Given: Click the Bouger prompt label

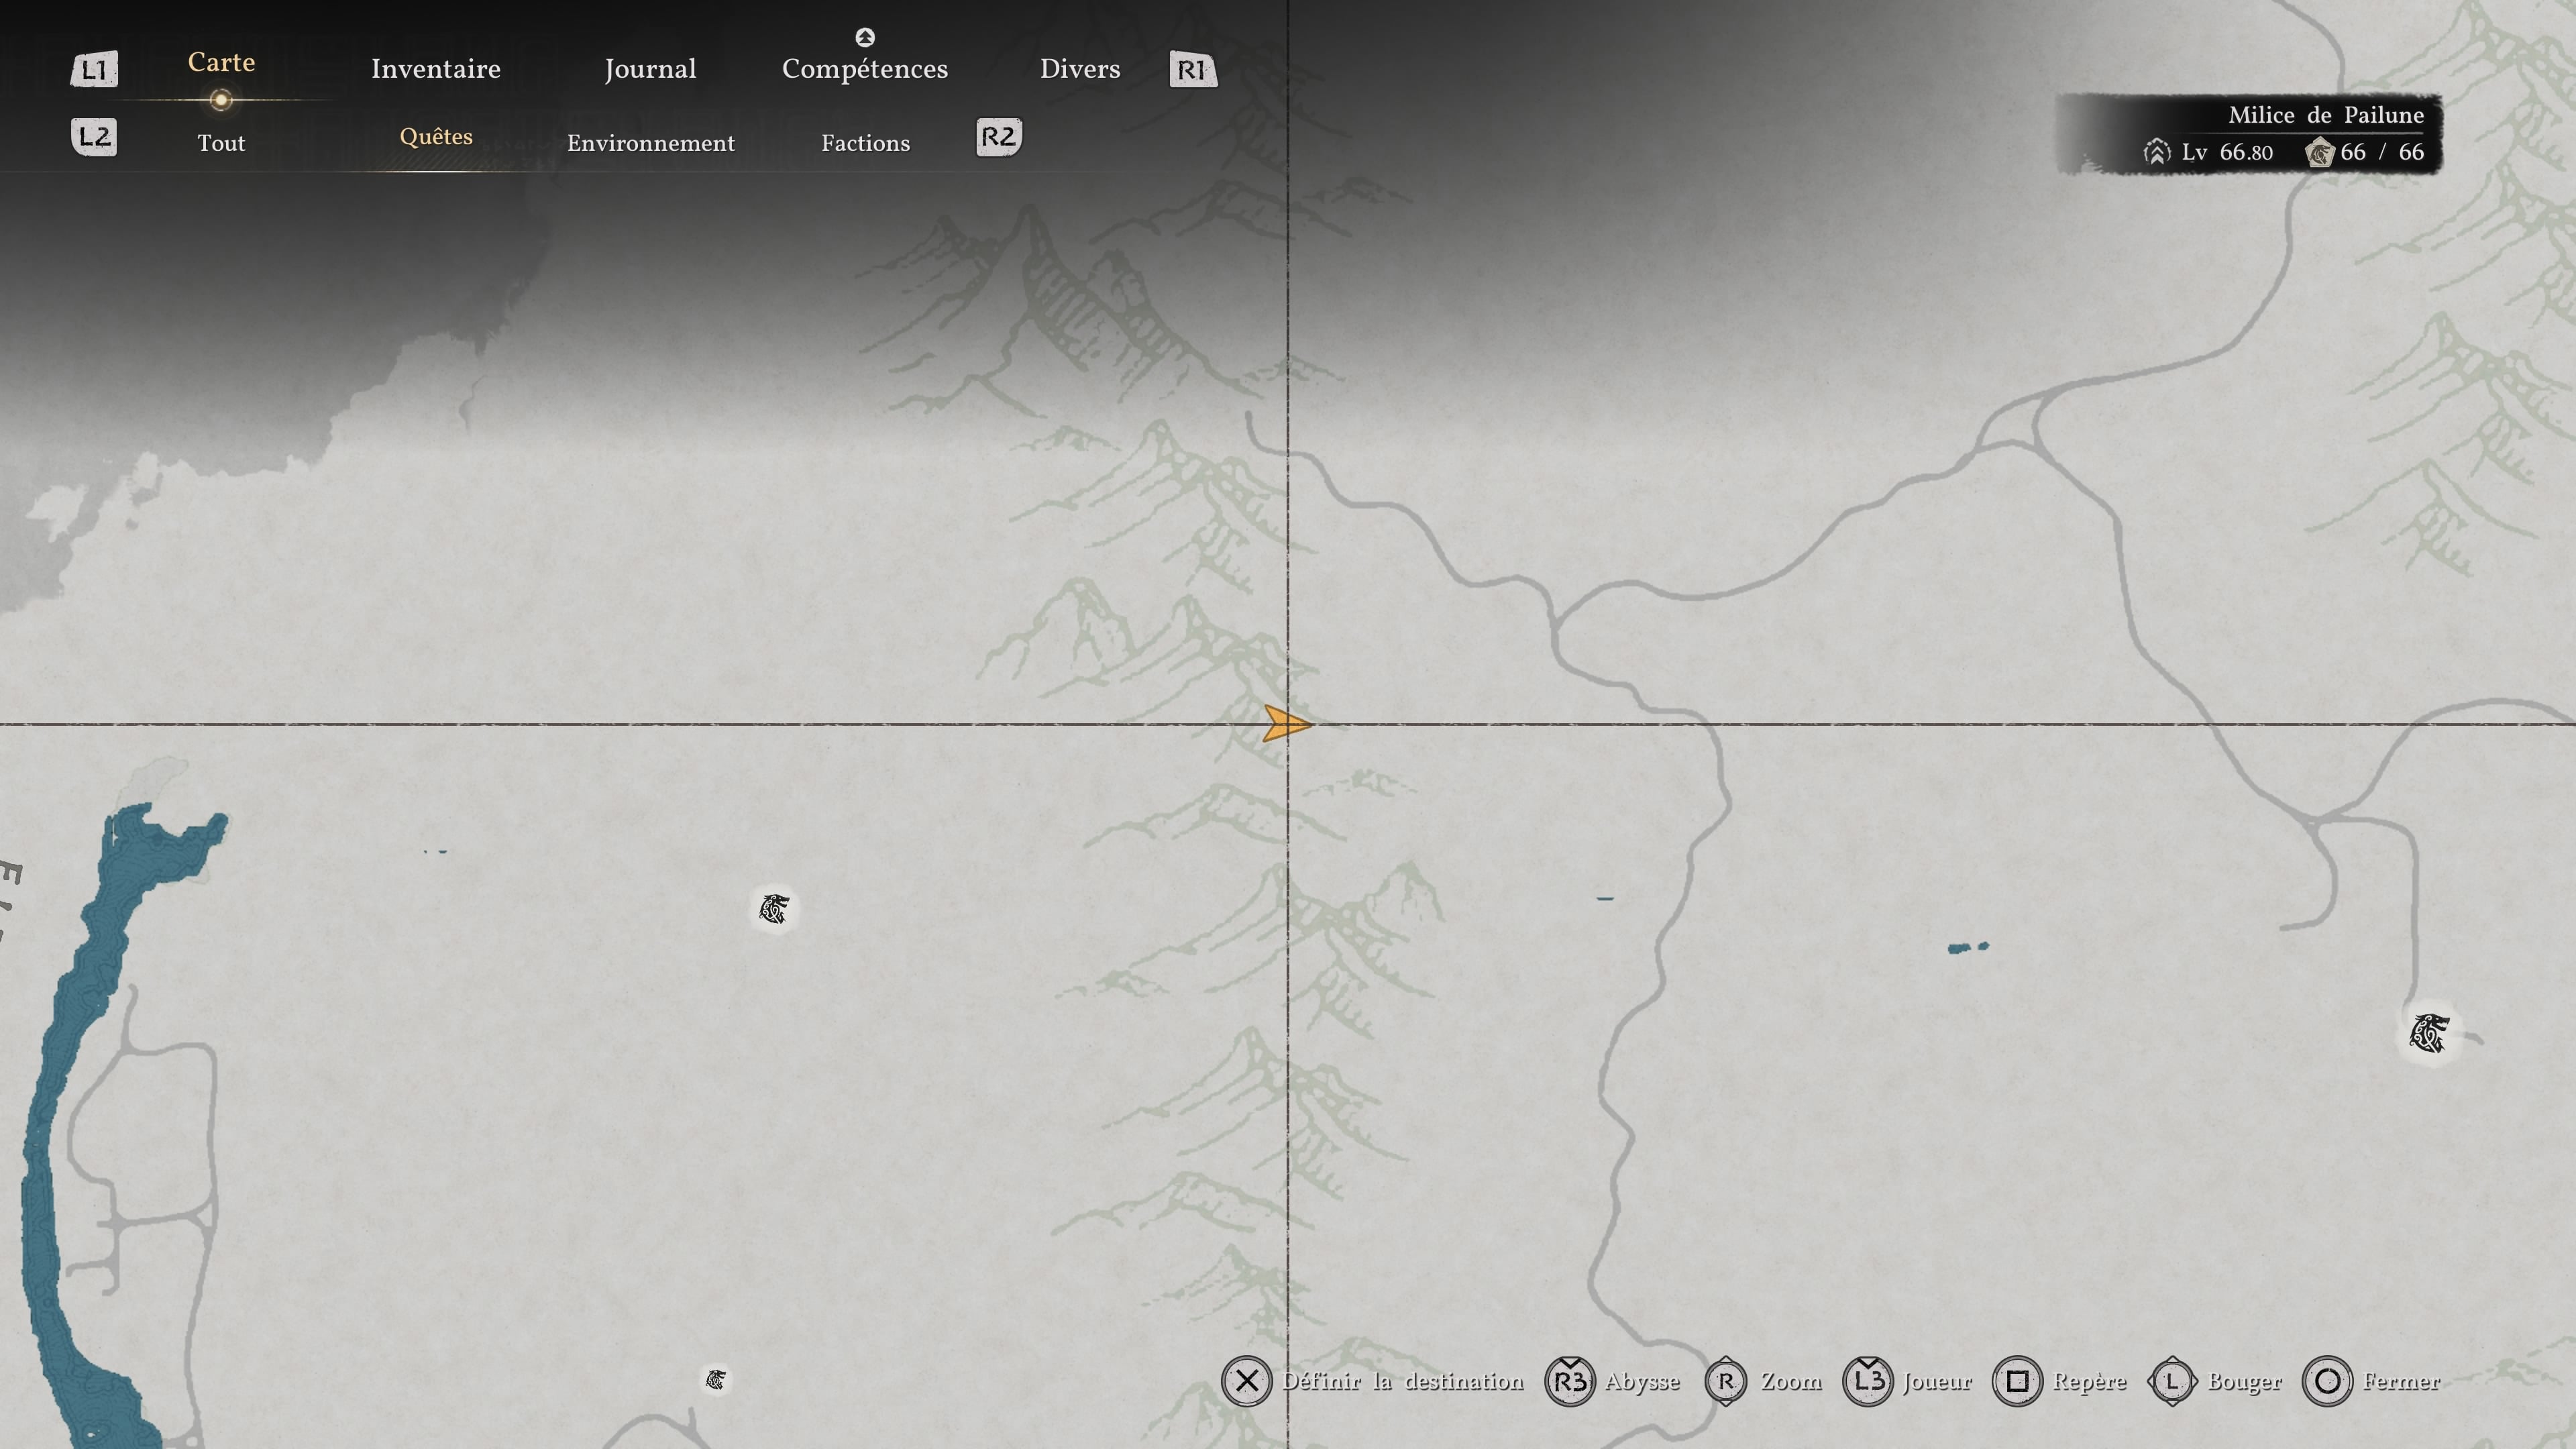Looking at the screenshot, I should (x=2244, y=1382).
